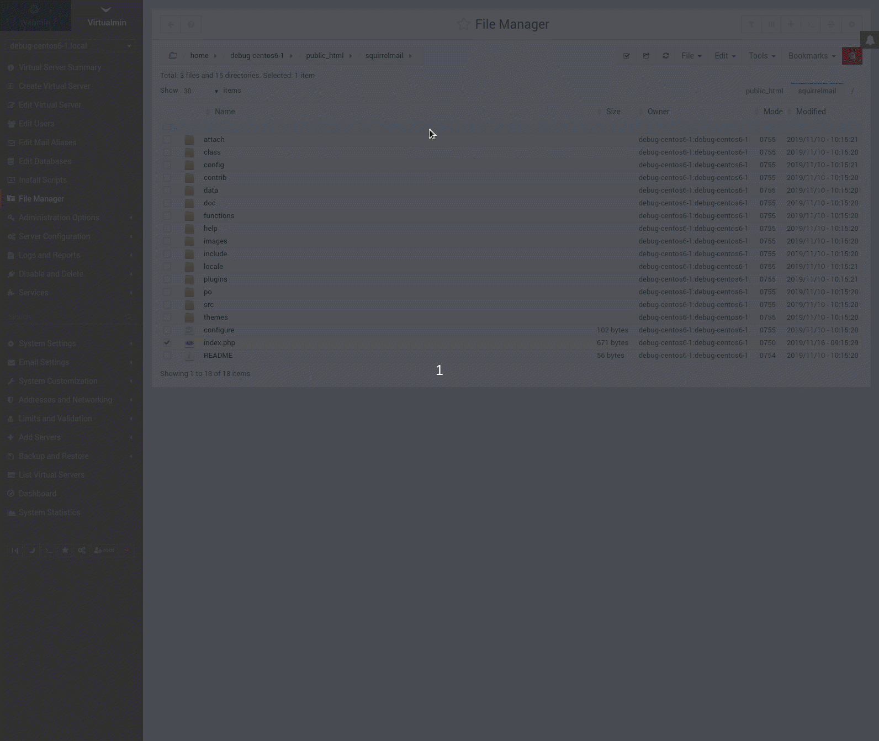Select the public_html path tab
This screenshot has width=879, height=741.
[764, 91]
